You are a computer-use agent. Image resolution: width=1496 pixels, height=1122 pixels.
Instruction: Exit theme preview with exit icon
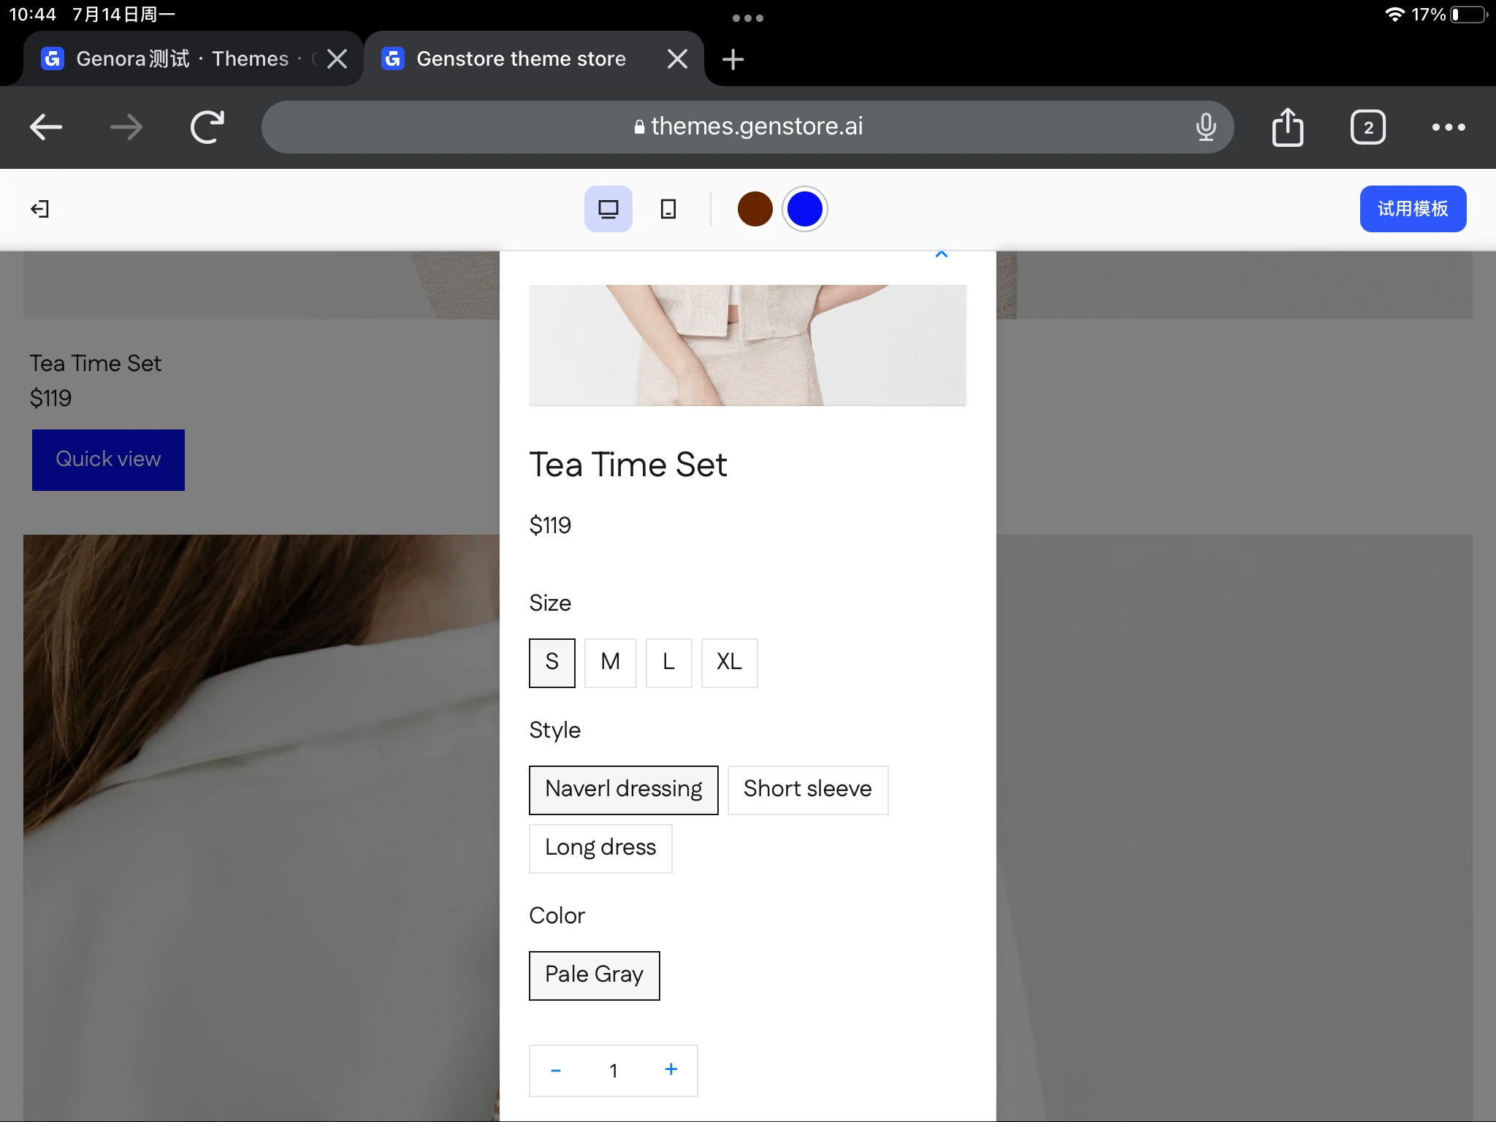point(40,209)
